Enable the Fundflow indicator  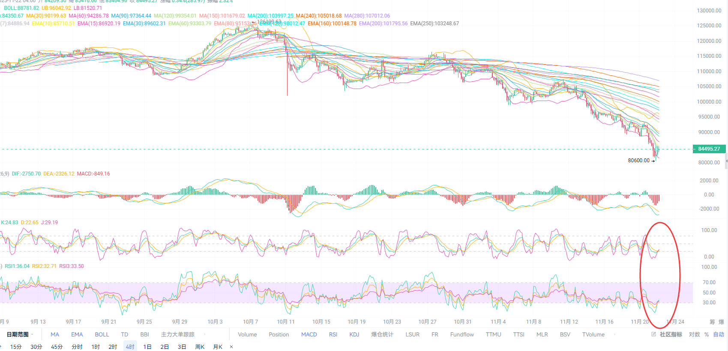click(x=462, y=334)
